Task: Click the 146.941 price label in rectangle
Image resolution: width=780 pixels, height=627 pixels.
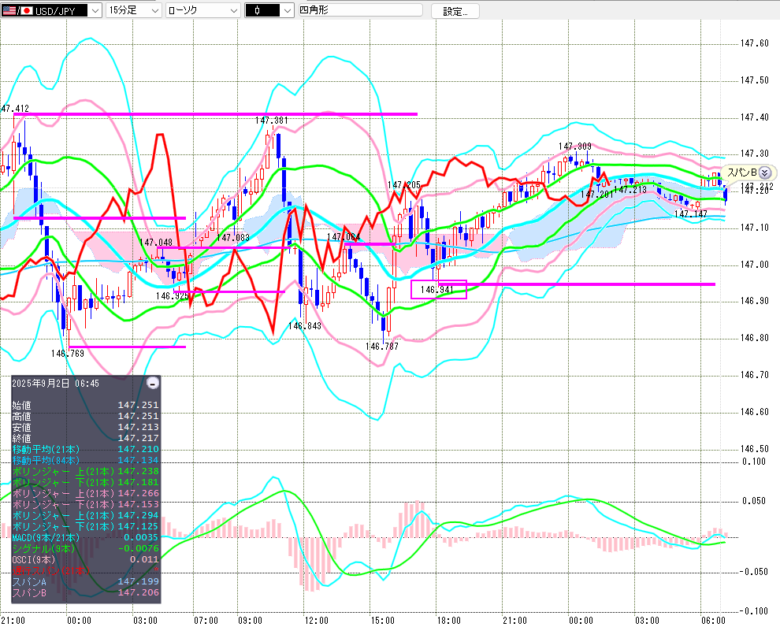Action: (x=436, y=289)
